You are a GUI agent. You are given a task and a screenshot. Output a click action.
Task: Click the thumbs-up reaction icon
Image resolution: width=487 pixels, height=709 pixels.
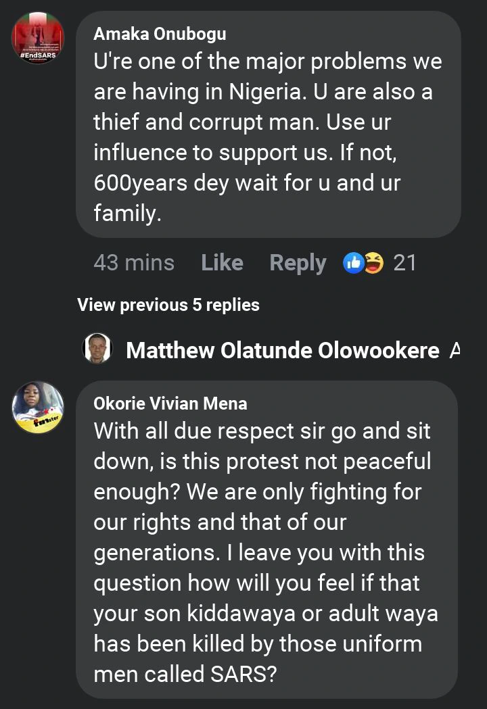click(354, 262)
